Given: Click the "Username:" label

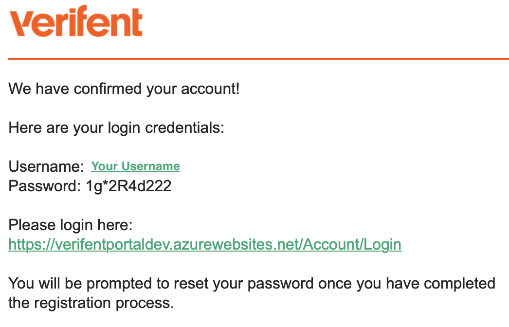Looking at the screenshot, I should 47,167.
